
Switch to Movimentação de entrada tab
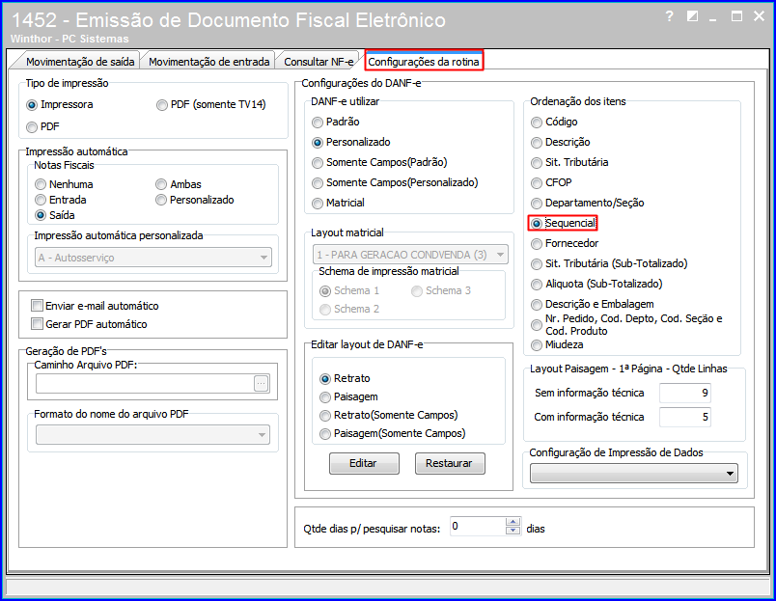208,62
